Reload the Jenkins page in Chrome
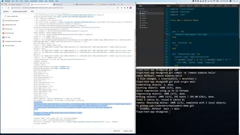This screenshot has height=135, width=240. 8,7
